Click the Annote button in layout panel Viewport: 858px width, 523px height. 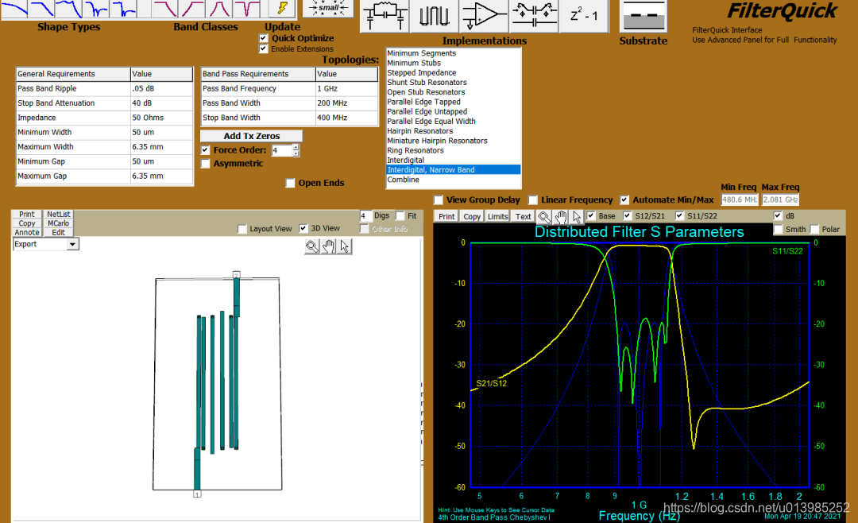[x=27, y=232]
